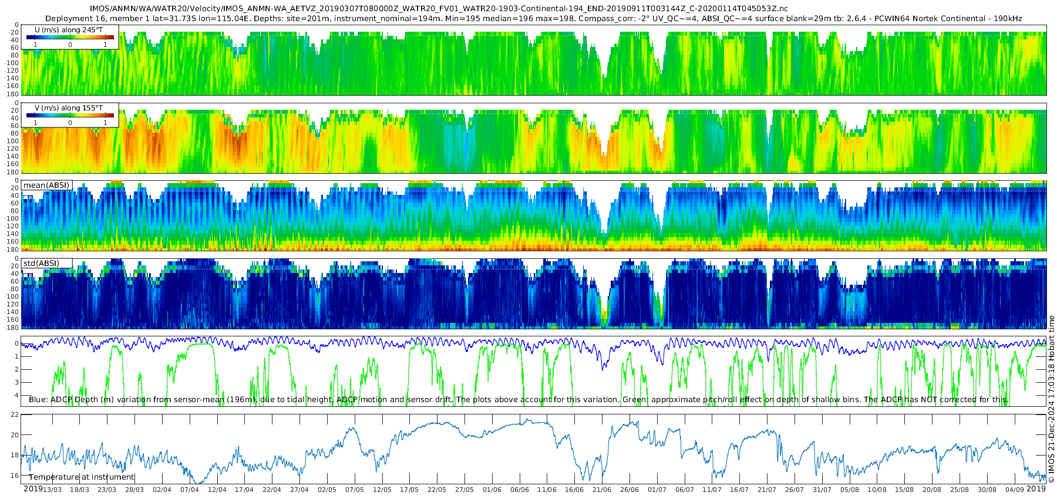
Task: Click the file path title at top
Action: click(439, 9)
